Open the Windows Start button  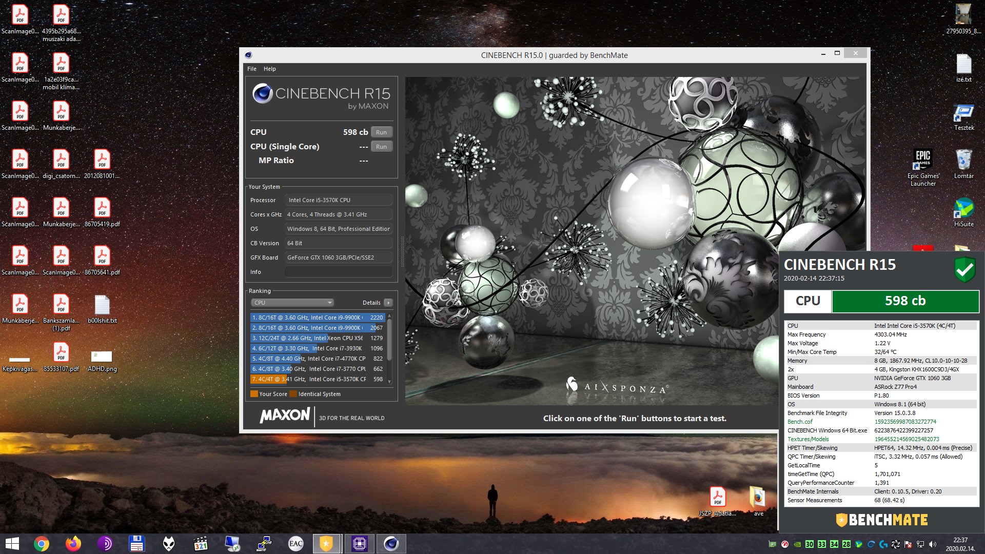click(x=12, y=544)
